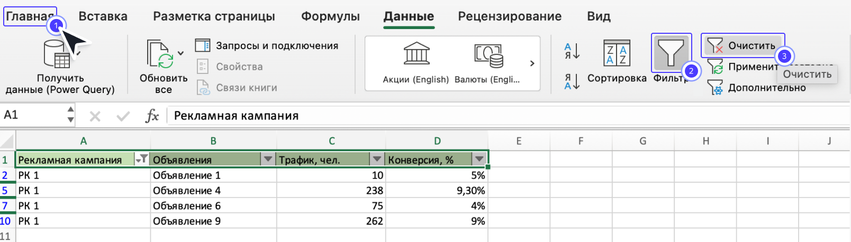Open the Рецензирование tab
Screen dimensions: 851x242
pyautogui.click(x=510, y=16)
